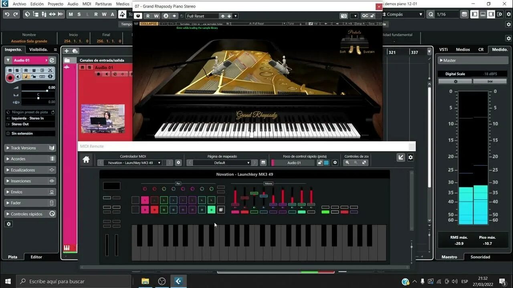Click the QC button in plugin header
513x288 pixels.
[x=365, y=16]
